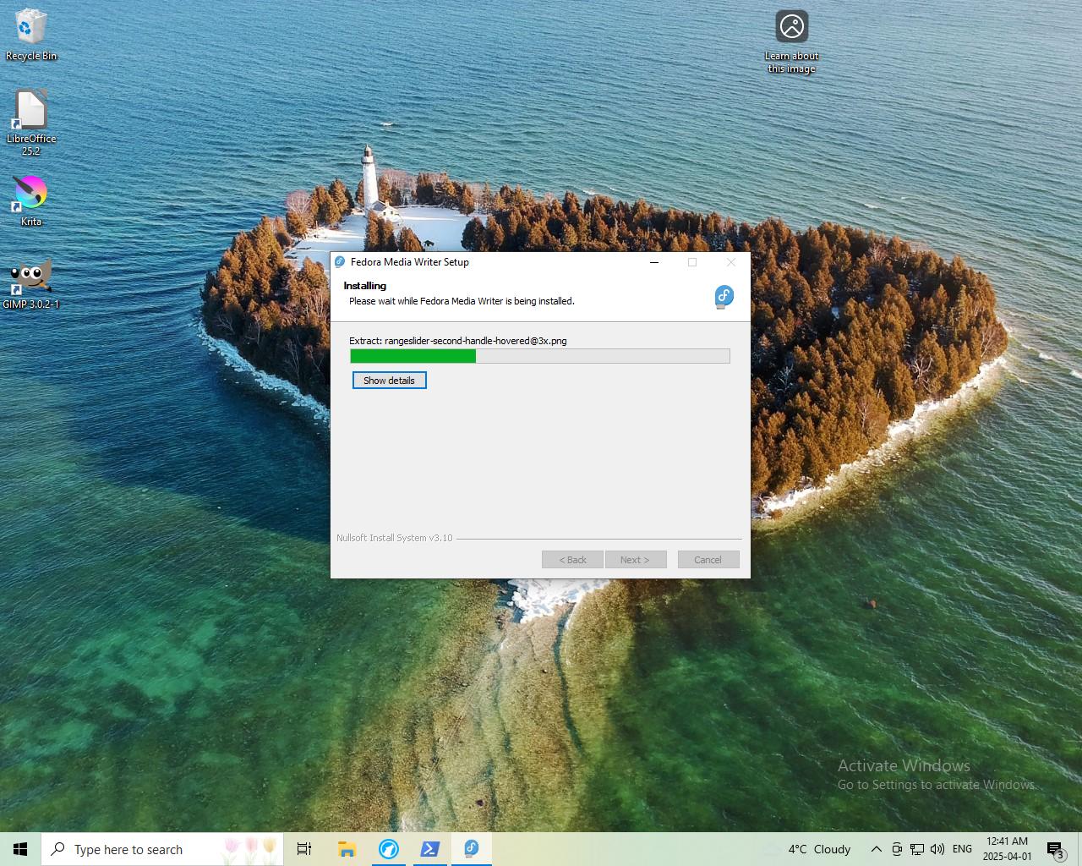Screen dimensions: 1082x866
Task: Select the Krita desktop shortcut
Action: (x=31, y=201)
